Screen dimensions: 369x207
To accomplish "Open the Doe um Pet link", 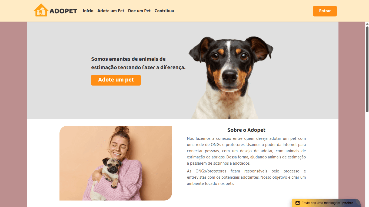I will tap(139, 11).
